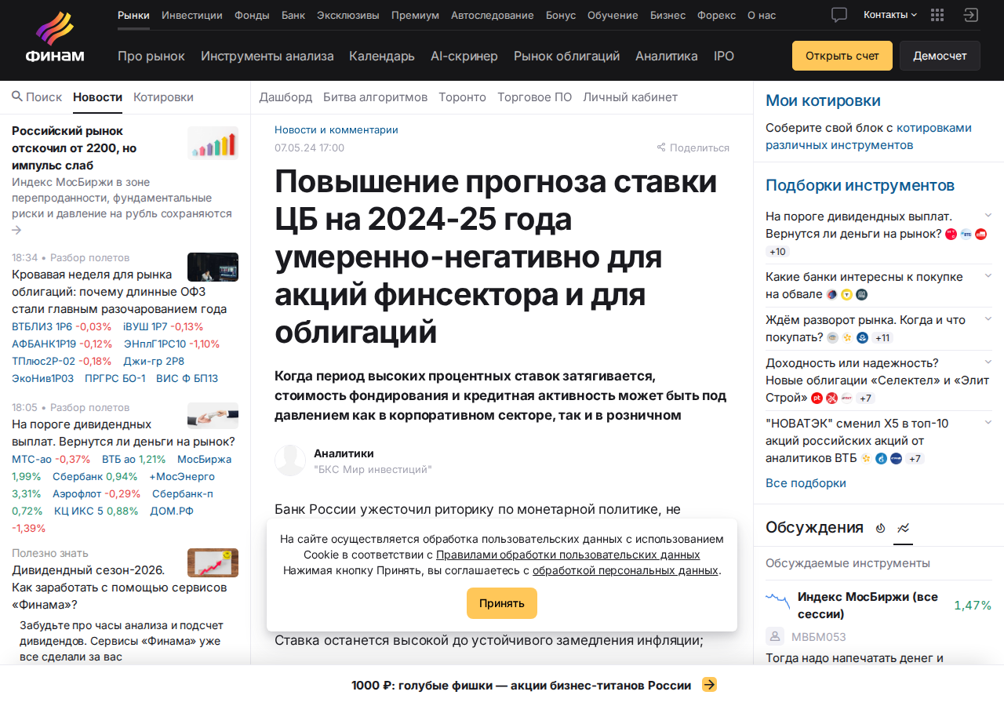Open the Российский рынок bar-chart thumbnail
1004x706 pixels.
[213, 143]
